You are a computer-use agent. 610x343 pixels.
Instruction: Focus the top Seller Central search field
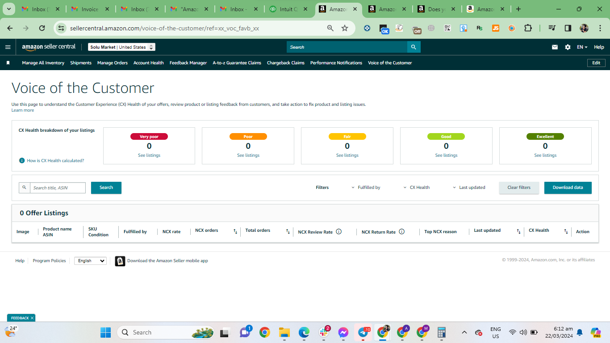[x=347, y=47]
